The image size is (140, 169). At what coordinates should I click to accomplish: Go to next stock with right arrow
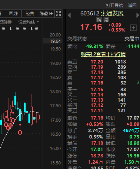138,15
